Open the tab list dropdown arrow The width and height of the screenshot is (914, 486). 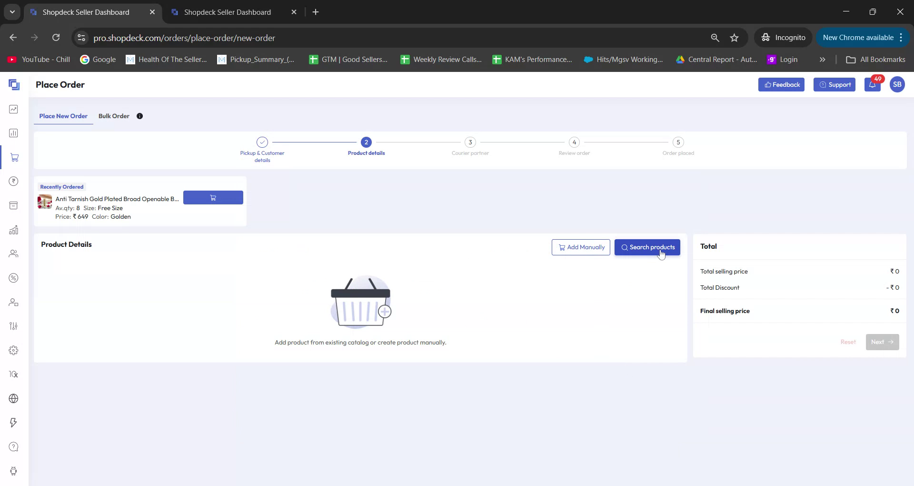click(12, 12)
